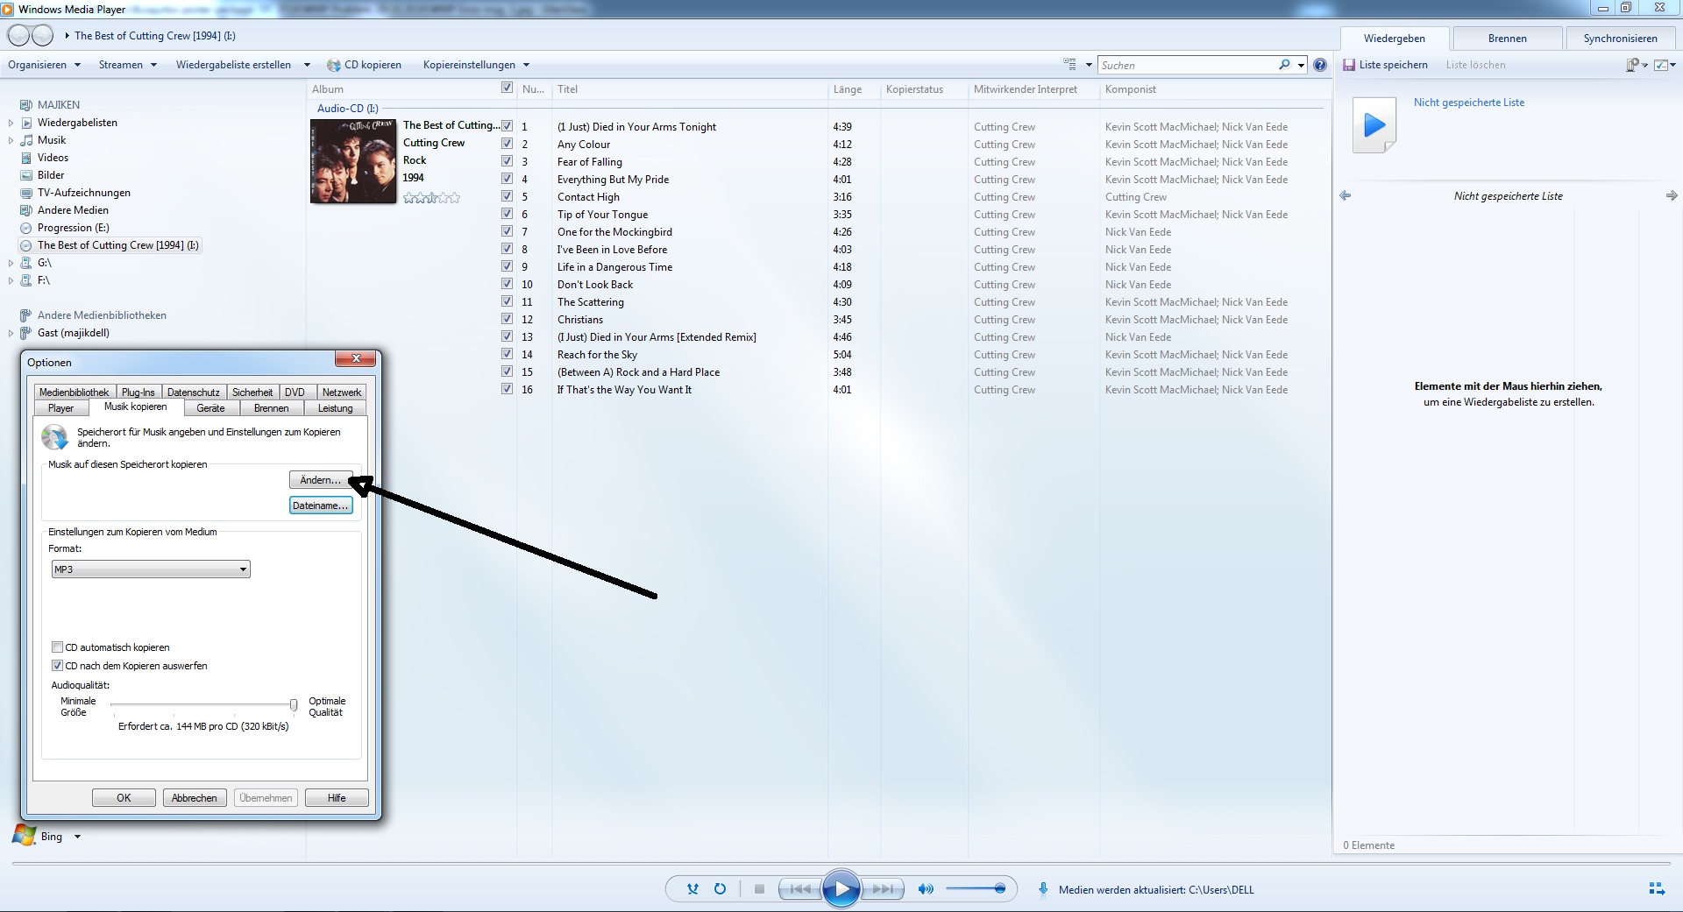1683x912 pixels.
Task: Uncheck track 2 Any Colour
Action: (507, 144)
